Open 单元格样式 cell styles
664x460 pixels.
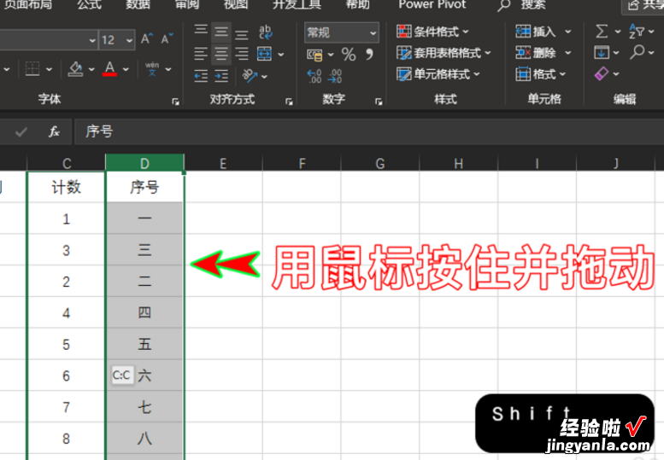[438, 74]
